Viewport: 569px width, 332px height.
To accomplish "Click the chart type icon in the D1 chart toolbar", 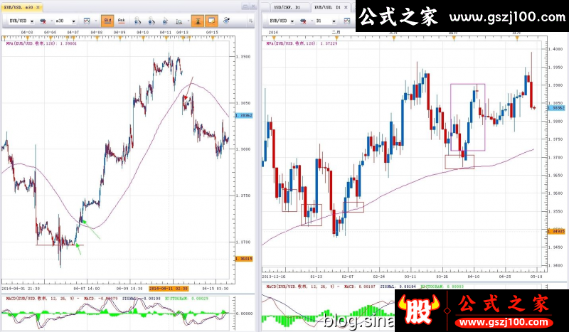I will pos(347,21).
